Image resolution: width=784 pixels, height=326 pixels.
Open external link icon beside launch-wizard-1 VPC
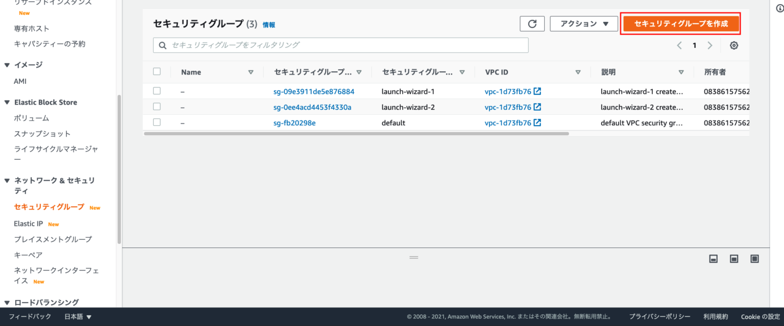537,92
